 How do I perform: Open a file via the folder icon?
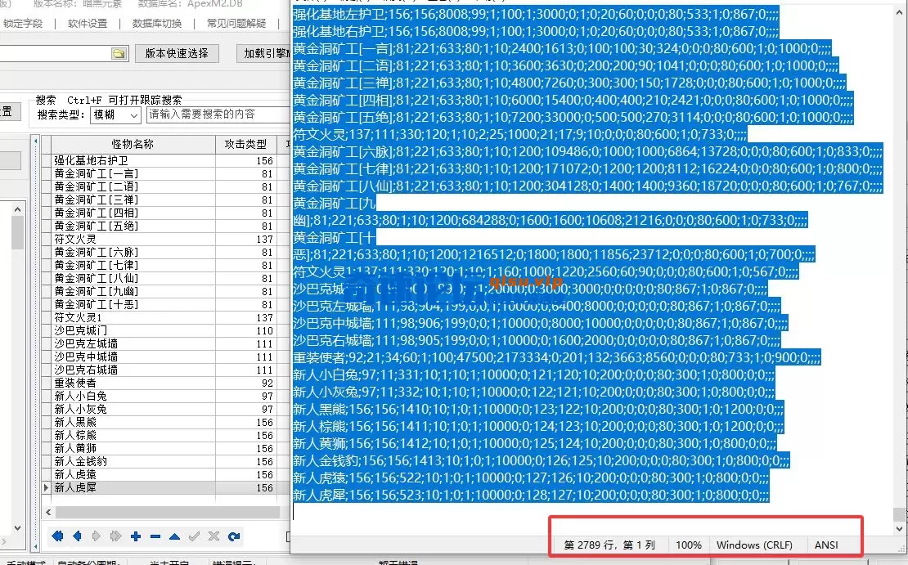coord(117,52)
